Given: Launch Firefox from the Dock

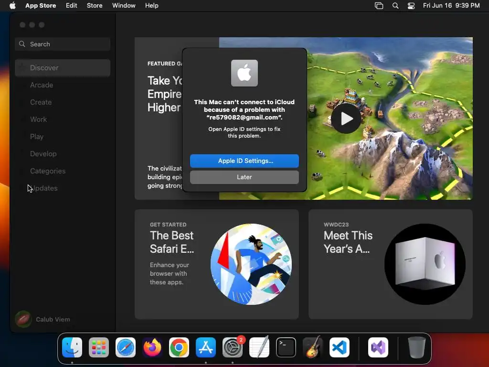Looking at the screenshot, I should point(152,347).
